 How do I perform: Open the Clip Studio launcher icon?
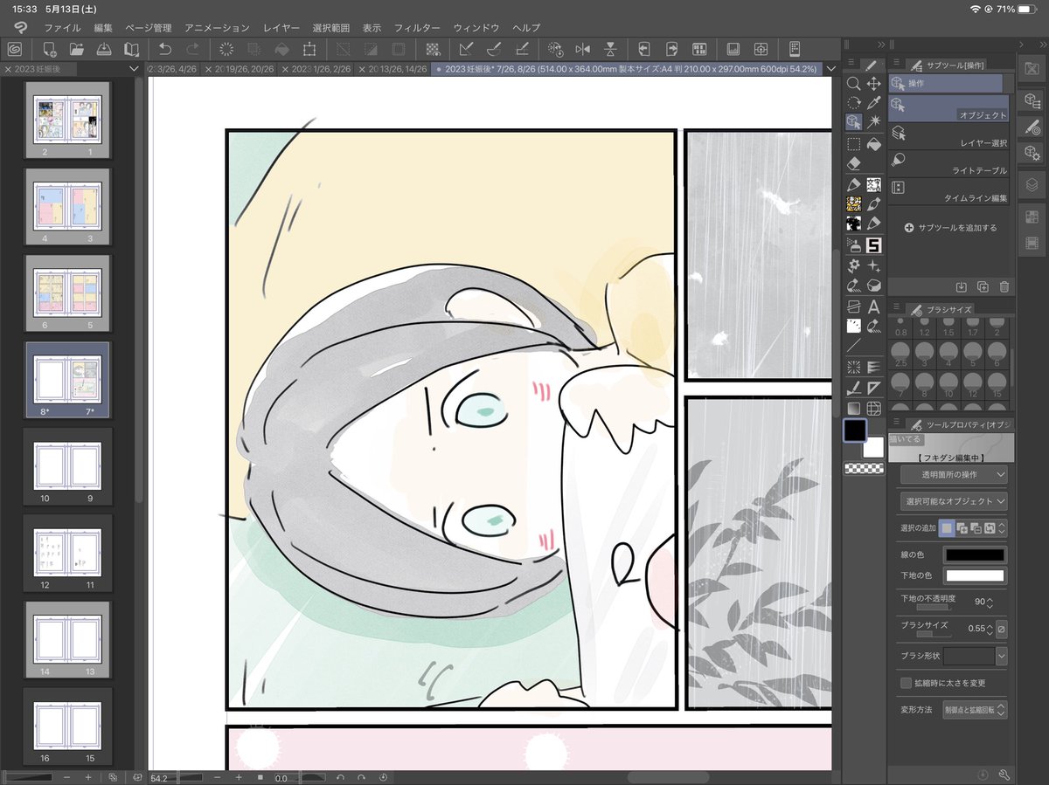coord(15,49)
